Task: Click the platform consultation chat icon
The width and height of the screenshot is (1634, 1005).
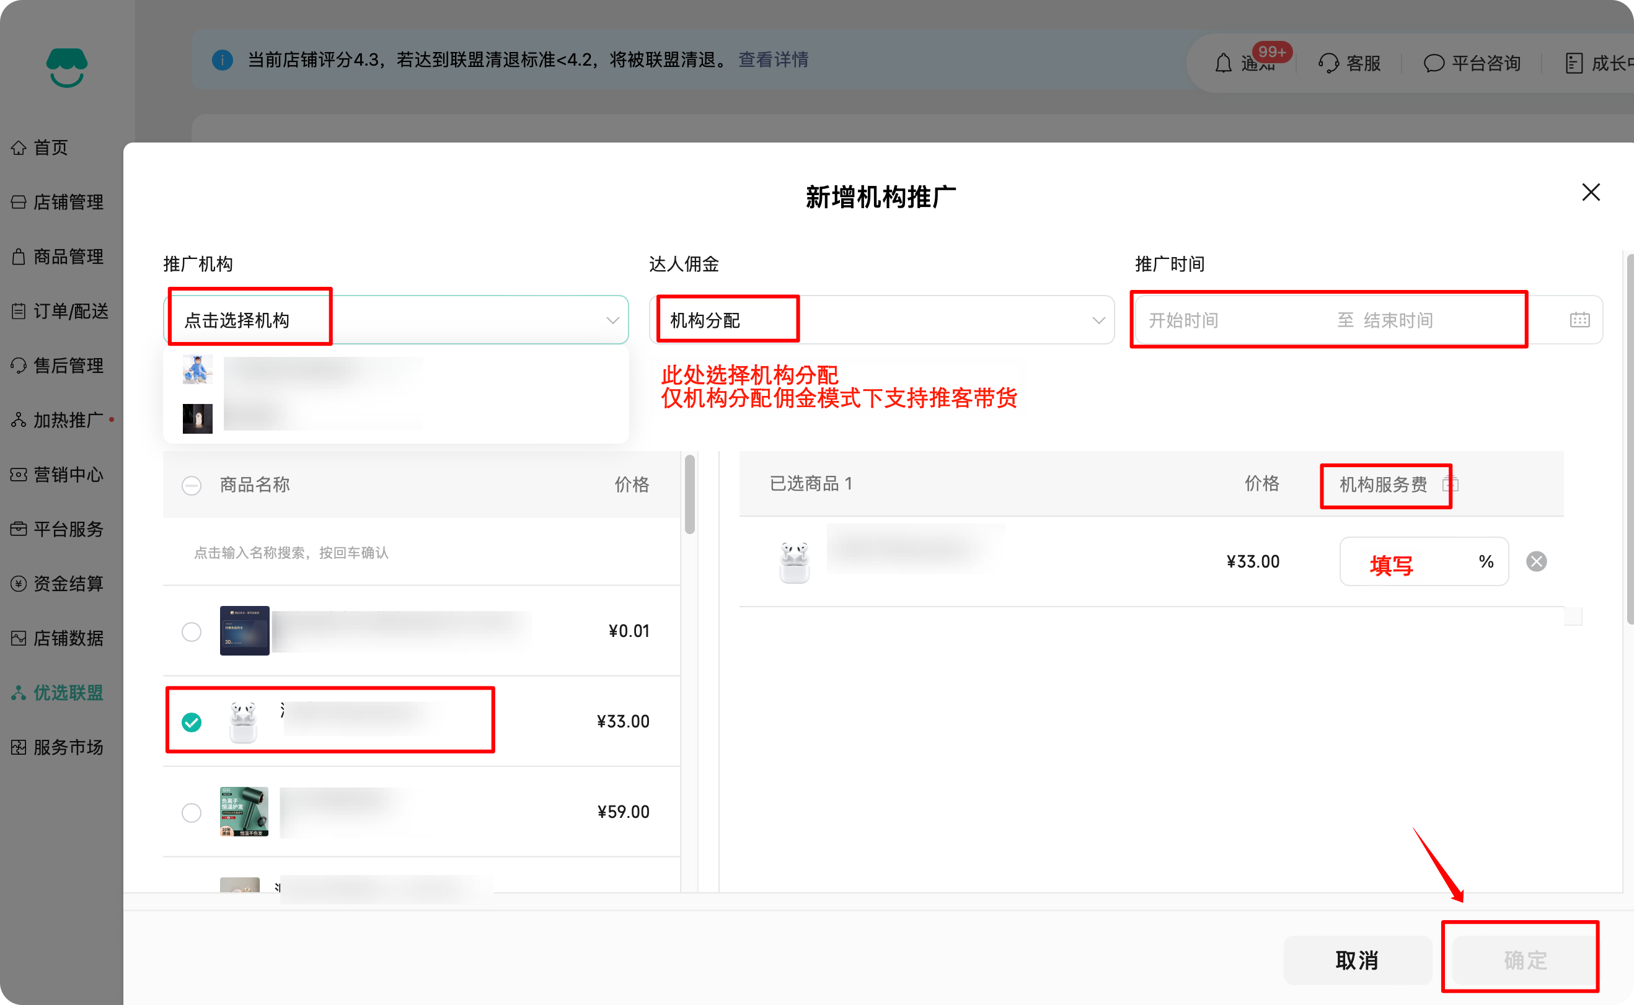Action: click(x=1433, y=63)
